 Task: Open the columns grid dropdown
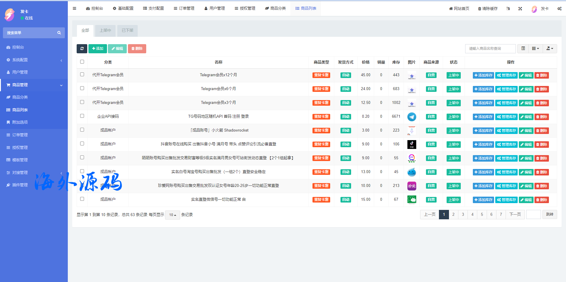click(535, 49)
